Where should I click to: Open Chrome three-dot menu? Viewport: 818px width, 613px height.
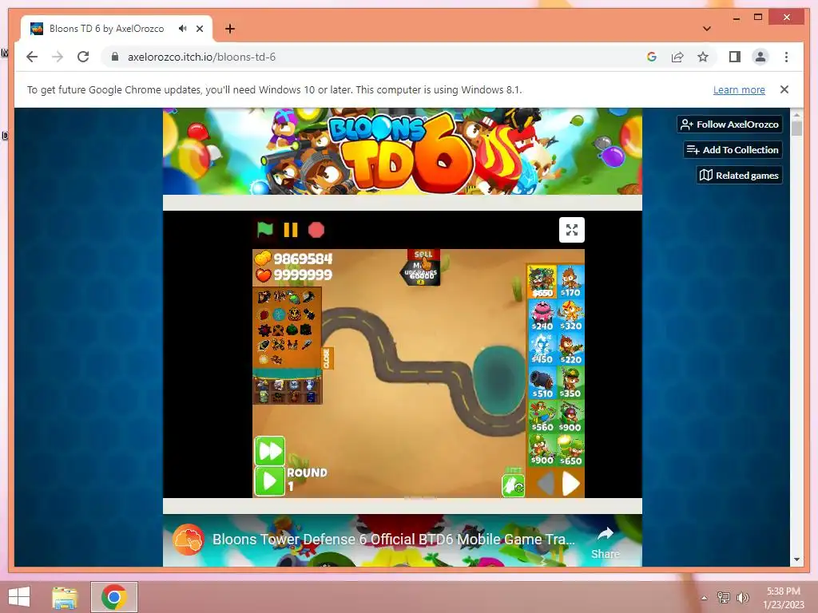pyautogui.click(x=786, y=57)
